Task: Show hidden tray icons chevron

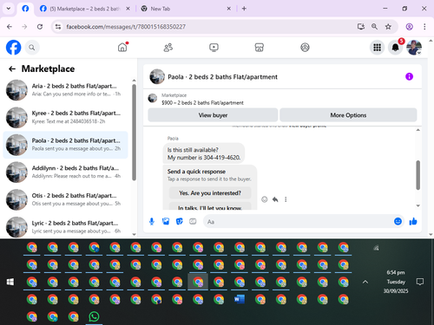Action: click(365, 282)
